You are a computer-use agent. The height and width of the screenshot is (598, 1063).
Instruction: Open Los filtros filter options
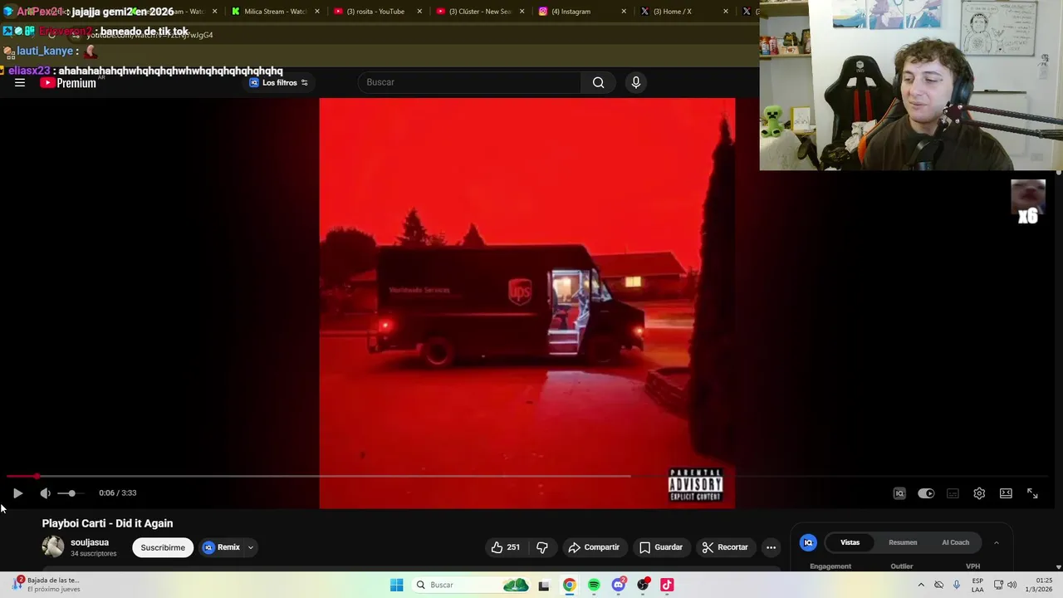pyautogui.click(x=279, y=82)
